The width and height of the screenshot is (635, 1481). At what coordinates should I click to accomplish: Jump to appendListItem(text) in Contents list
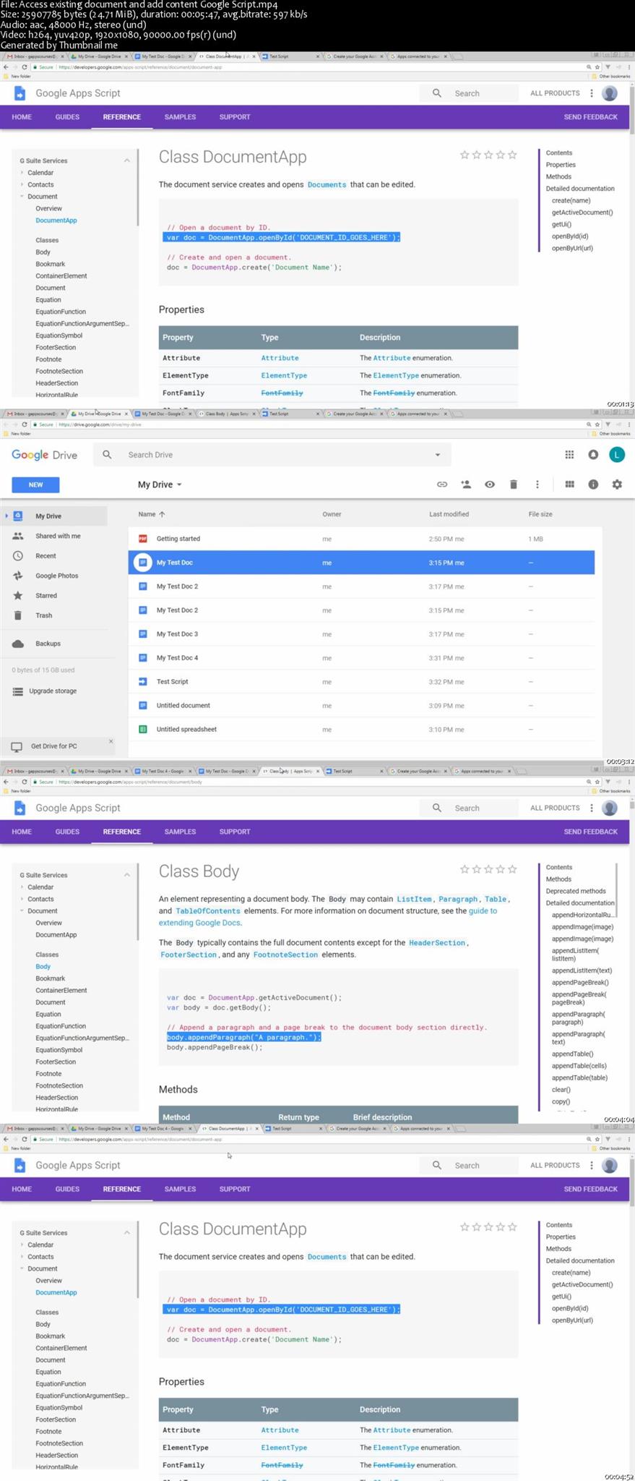point(582,970)
